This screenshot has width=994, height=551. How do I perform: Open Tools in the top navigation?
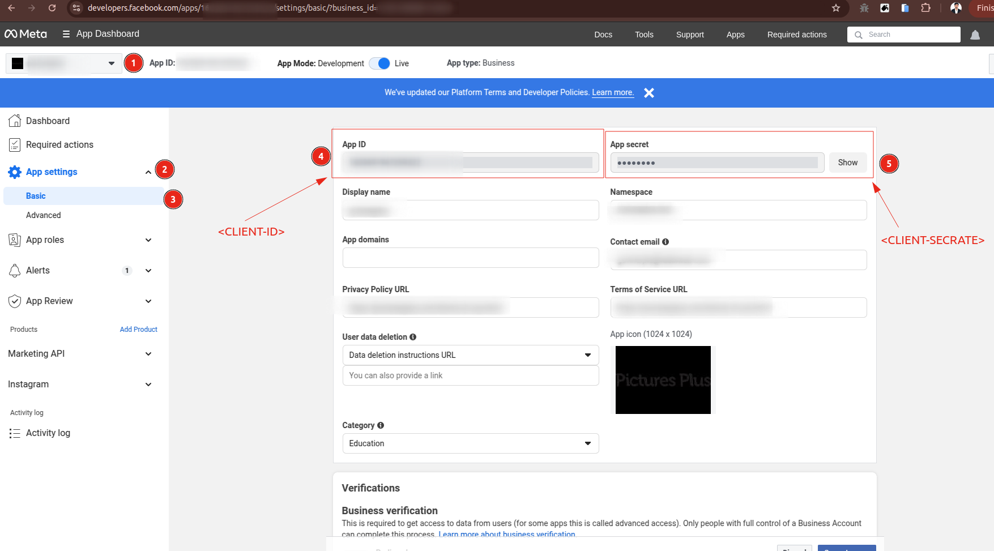tap(644, 35)
